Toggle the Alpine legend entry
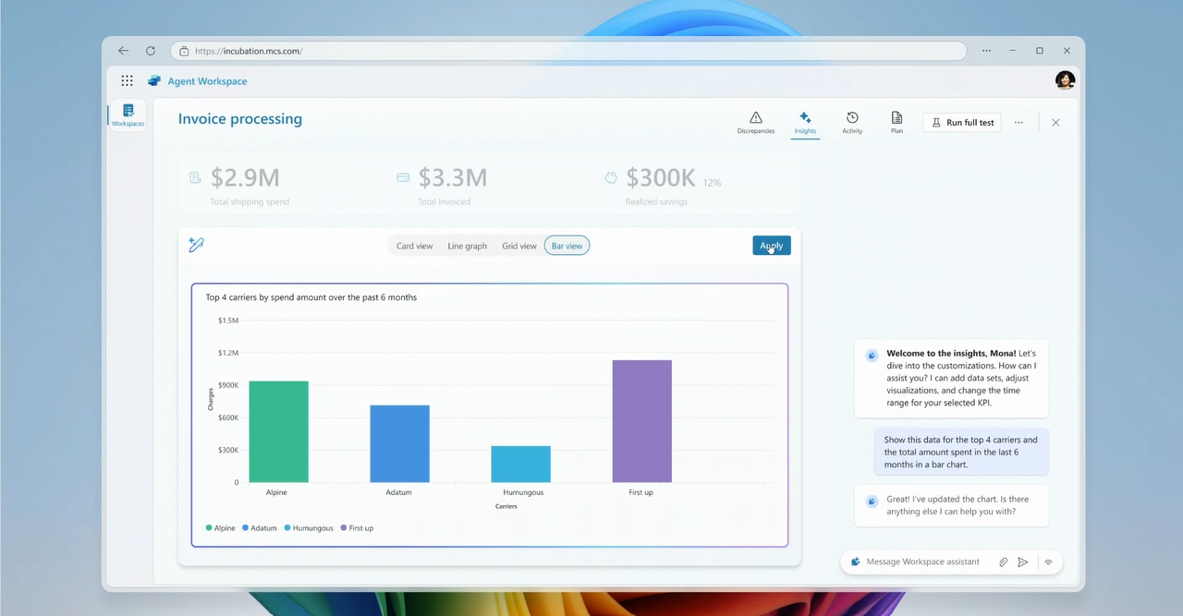 point(221,528)
